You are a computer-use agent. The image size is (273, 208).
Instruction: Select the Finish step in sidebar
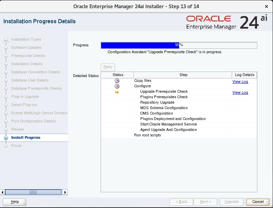click(16, 146)
